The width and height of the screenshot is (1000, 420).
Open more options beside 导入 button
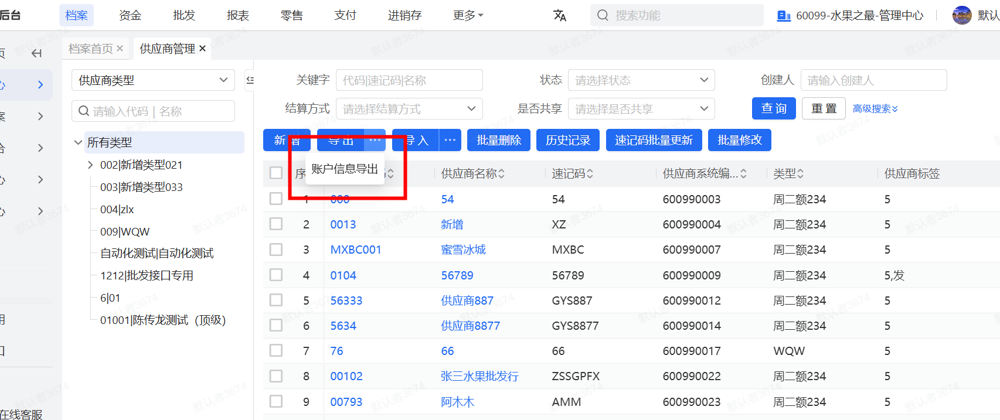tap(450, 140)
